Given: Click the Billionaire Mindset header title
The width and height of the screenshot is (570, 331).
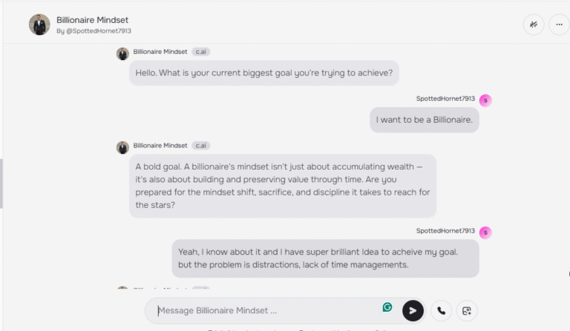Looking at the screenshot, I should click(x=92, y=20).
